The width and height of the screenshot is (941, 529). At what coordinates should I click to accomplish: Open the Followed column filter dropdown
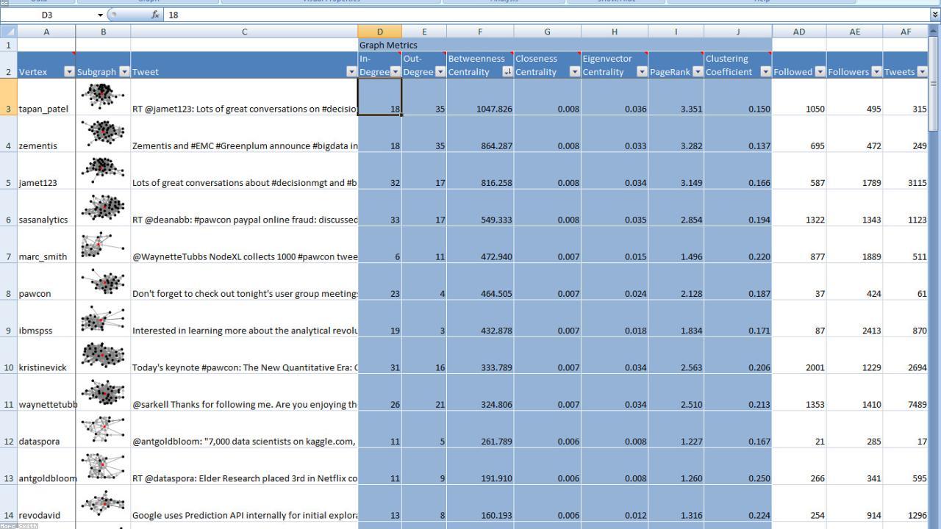820,72
